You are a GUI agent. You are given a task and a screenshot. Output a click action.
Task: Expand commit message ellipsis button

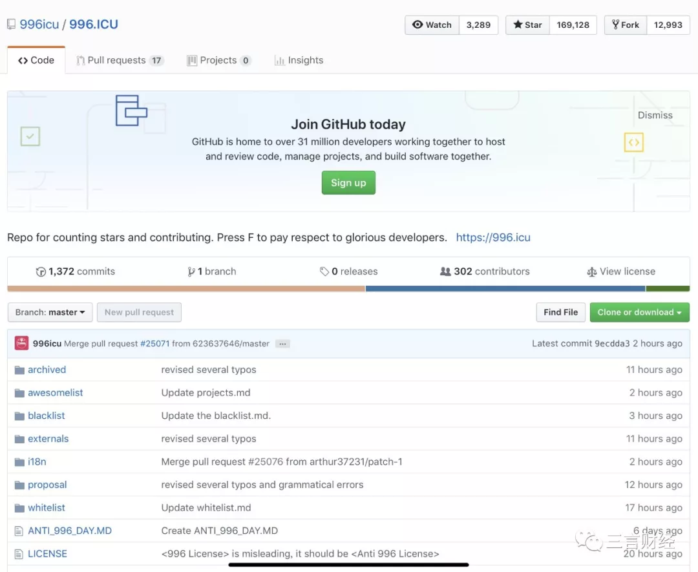coord(282,344)
